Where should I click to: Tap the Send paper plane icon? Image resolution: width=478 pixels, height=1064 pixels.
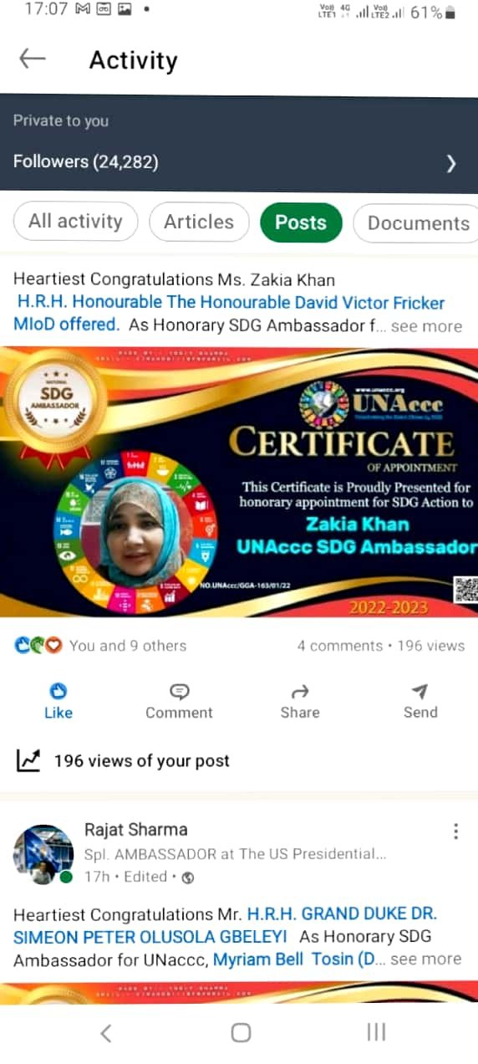(x=420, y=691)
